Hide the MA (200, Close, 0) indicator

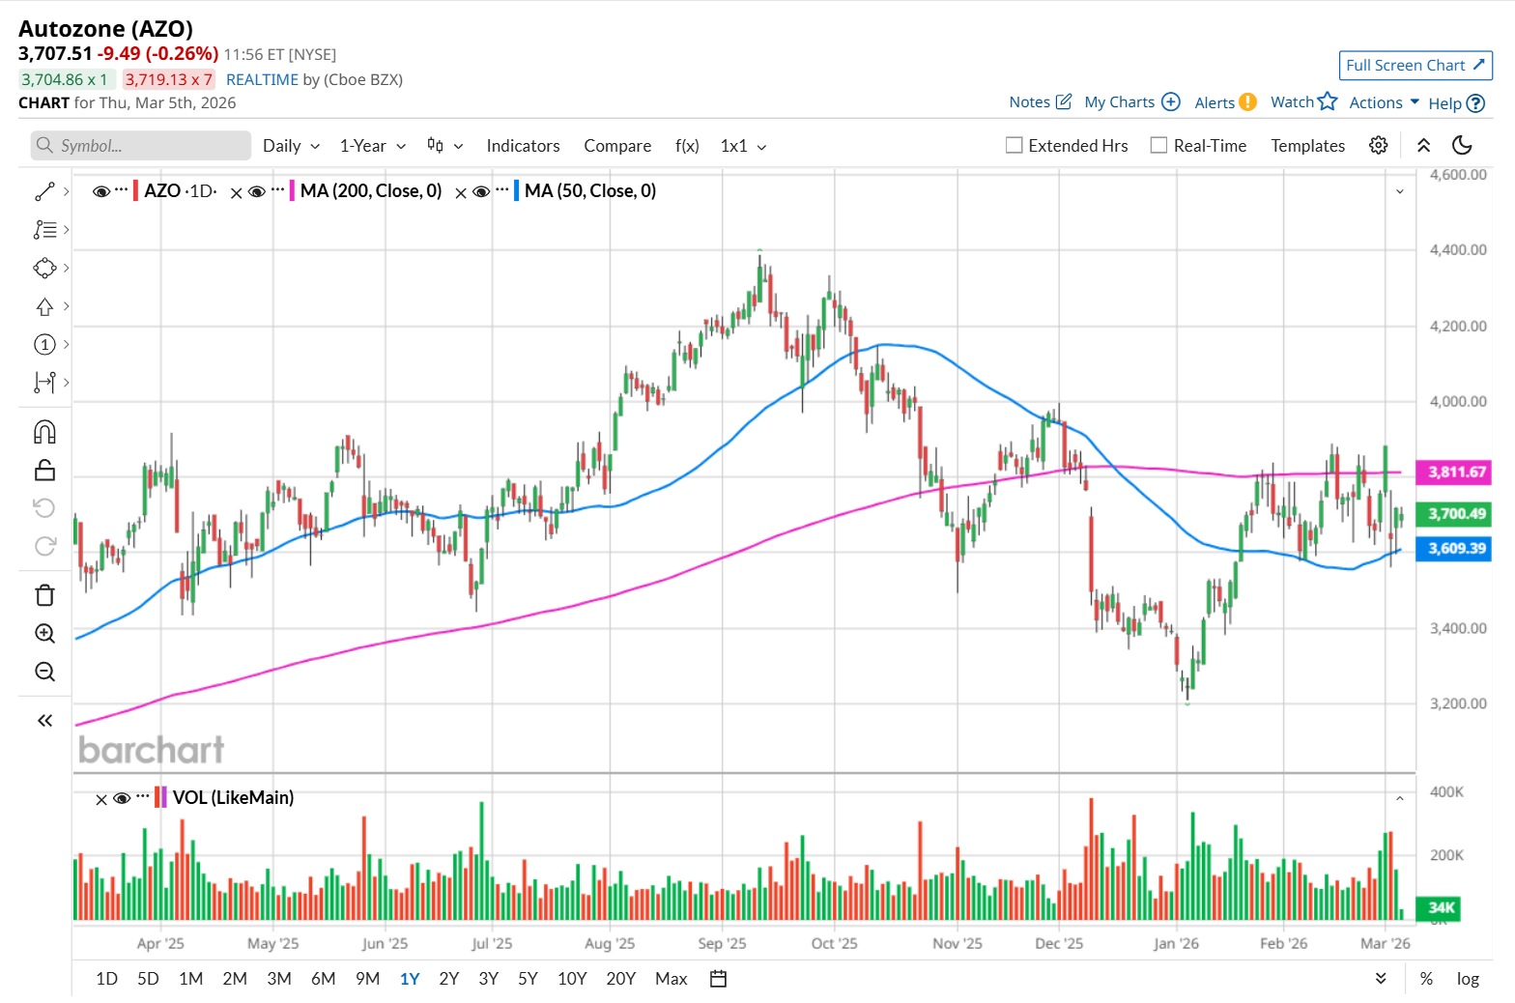click(x=257, y=191)
